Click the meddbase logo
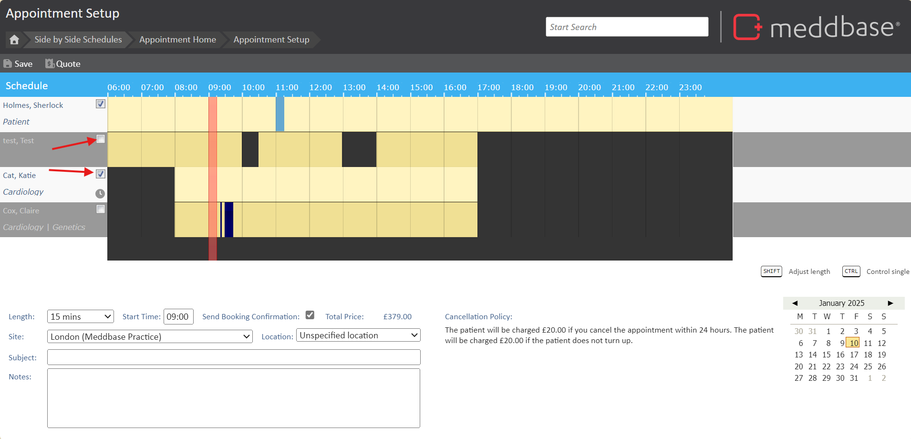911x439 pixels. pos(816,27)
